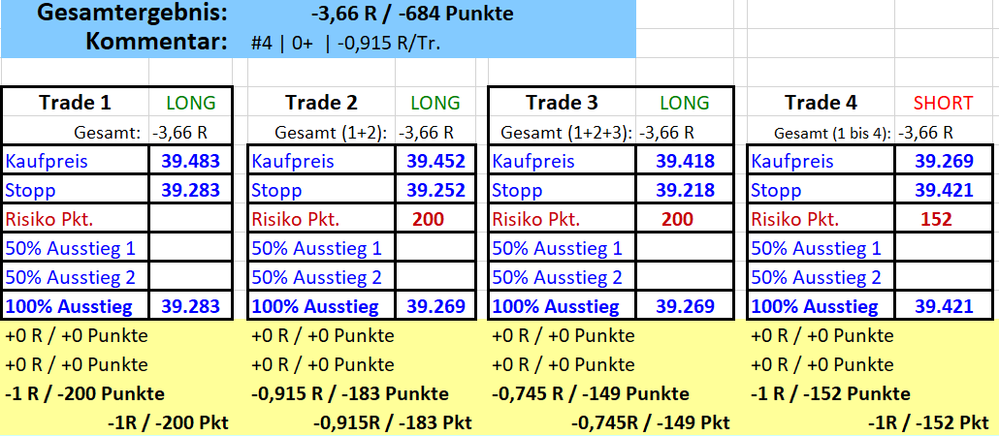This screenshot has width=999, height=436.
Task: Click the red SHORT label of Trade 4
Action: tap(937, 103)
